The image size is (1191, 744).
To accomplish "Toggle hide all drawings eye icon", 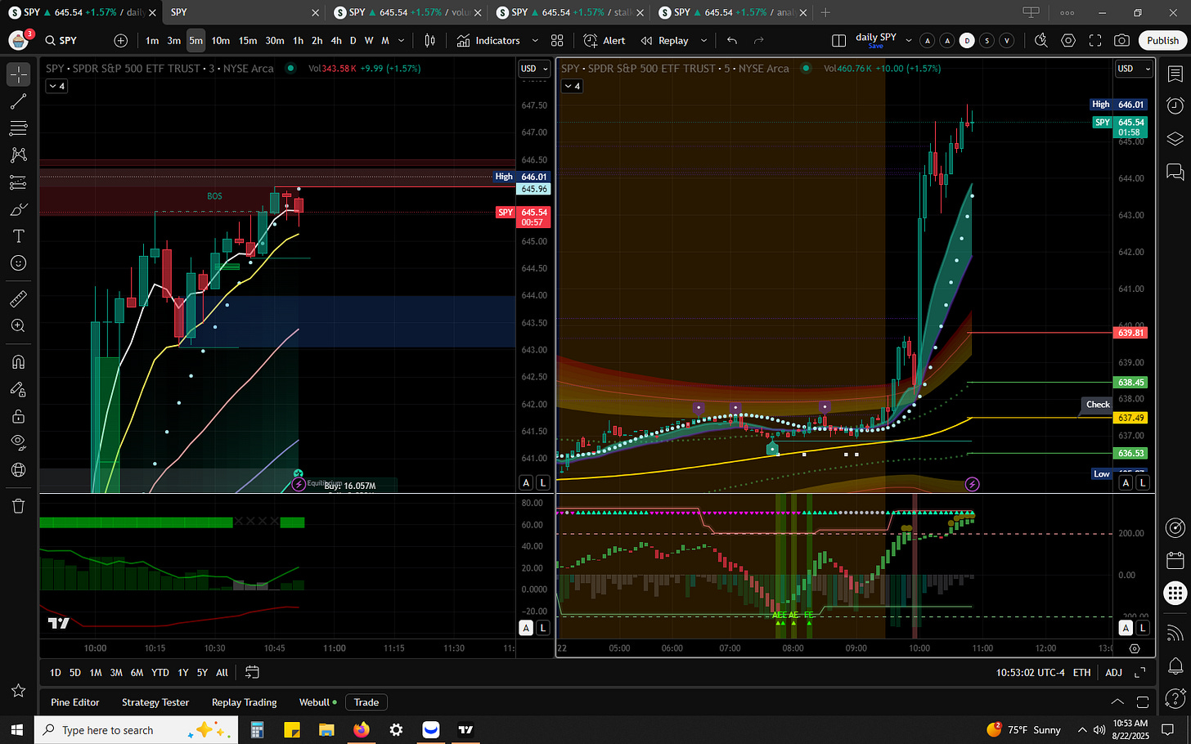I will [18, 443].
